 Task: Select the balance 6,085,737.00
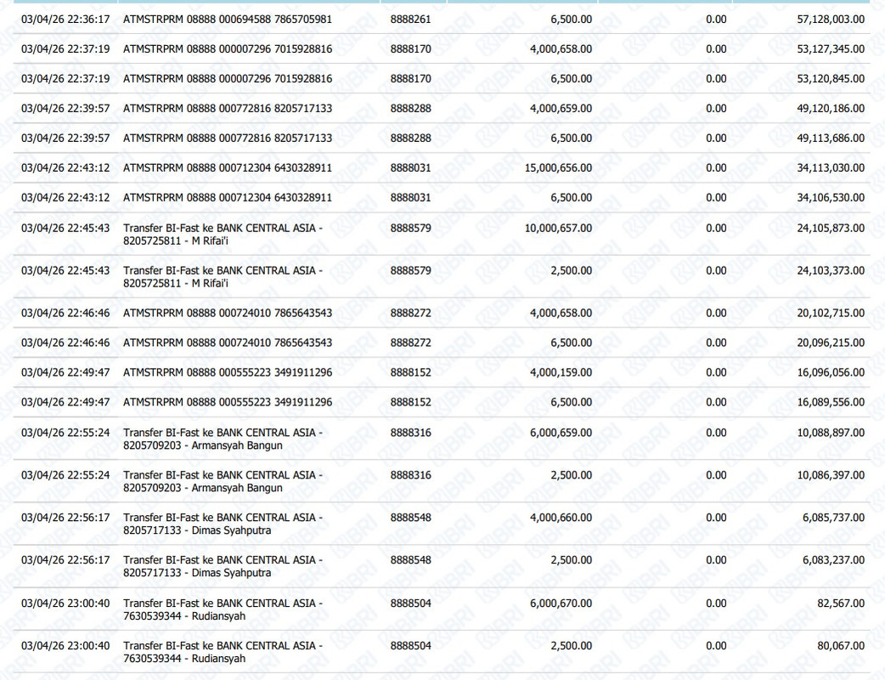point(833,518)
